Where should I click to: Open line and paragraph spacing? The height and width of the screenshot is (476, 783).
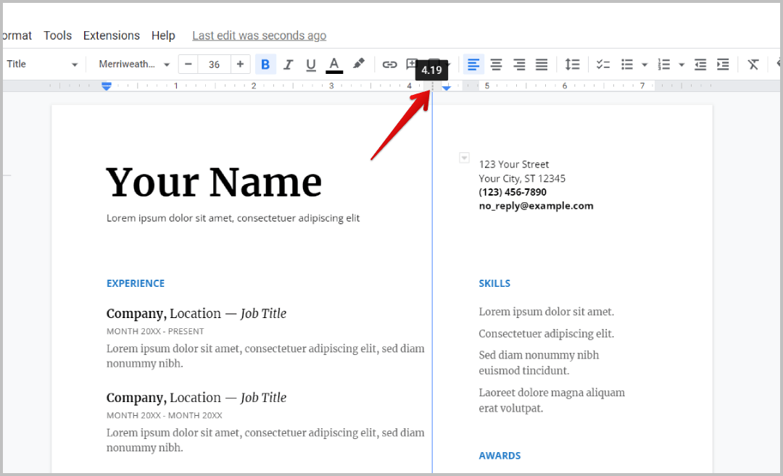pyautogui.click(x=573, y=64)
